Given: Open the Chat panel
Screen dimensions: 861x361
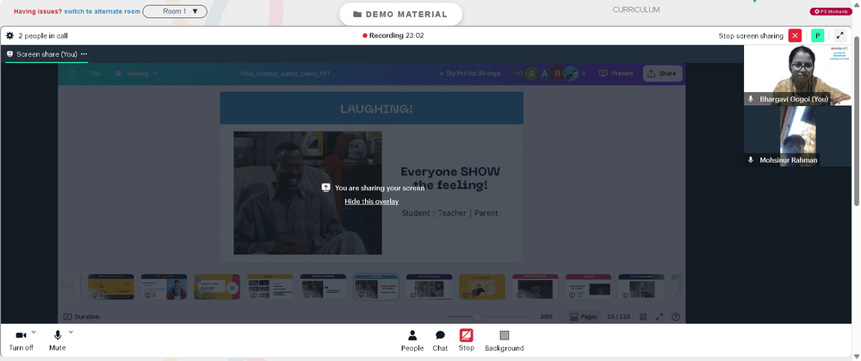Looking at the screenshot, I should (x=440, y=340).
